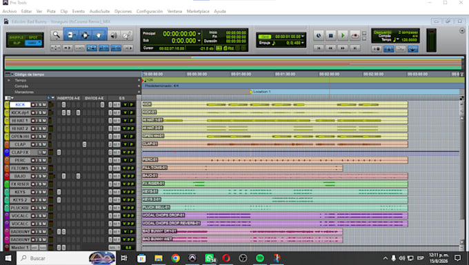The height and width of the screenshot is (265, 469).
Task: Toggle the first highlighted blue edit-option icon
Action: [x=92, y=48]
